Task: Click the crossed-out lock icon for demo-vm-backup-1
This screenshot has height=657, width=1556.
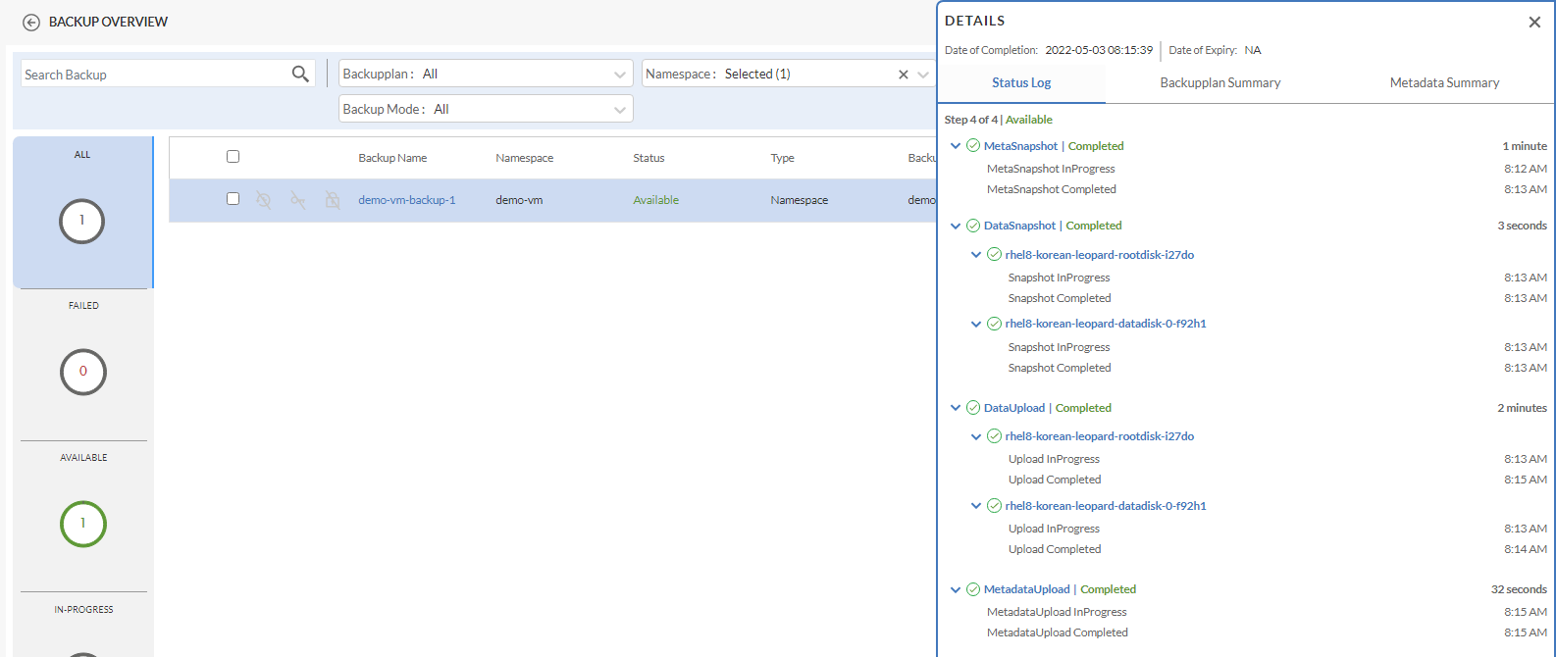Action: (x=333, y=200)
